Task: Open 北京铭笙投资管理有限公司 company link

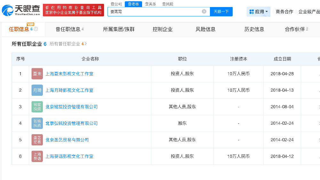Action: pos(71,107)
